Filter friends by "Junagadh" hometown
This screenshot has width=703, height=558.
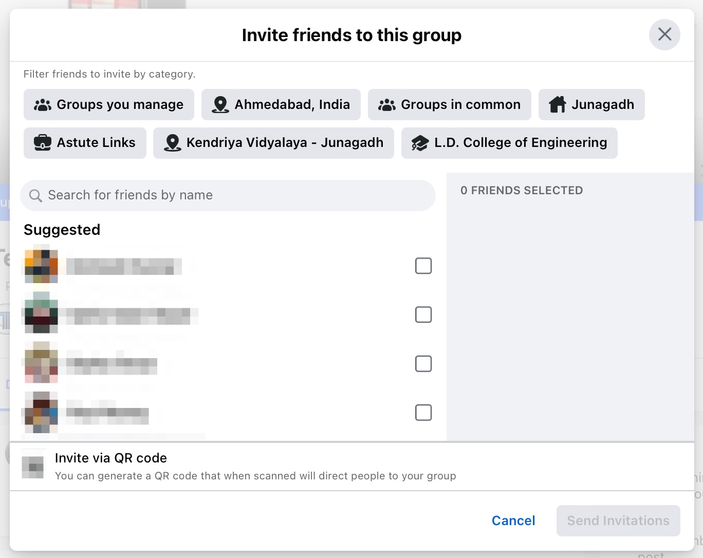(x=591, y=104)
